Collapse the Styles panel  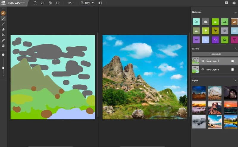[235, 81]
